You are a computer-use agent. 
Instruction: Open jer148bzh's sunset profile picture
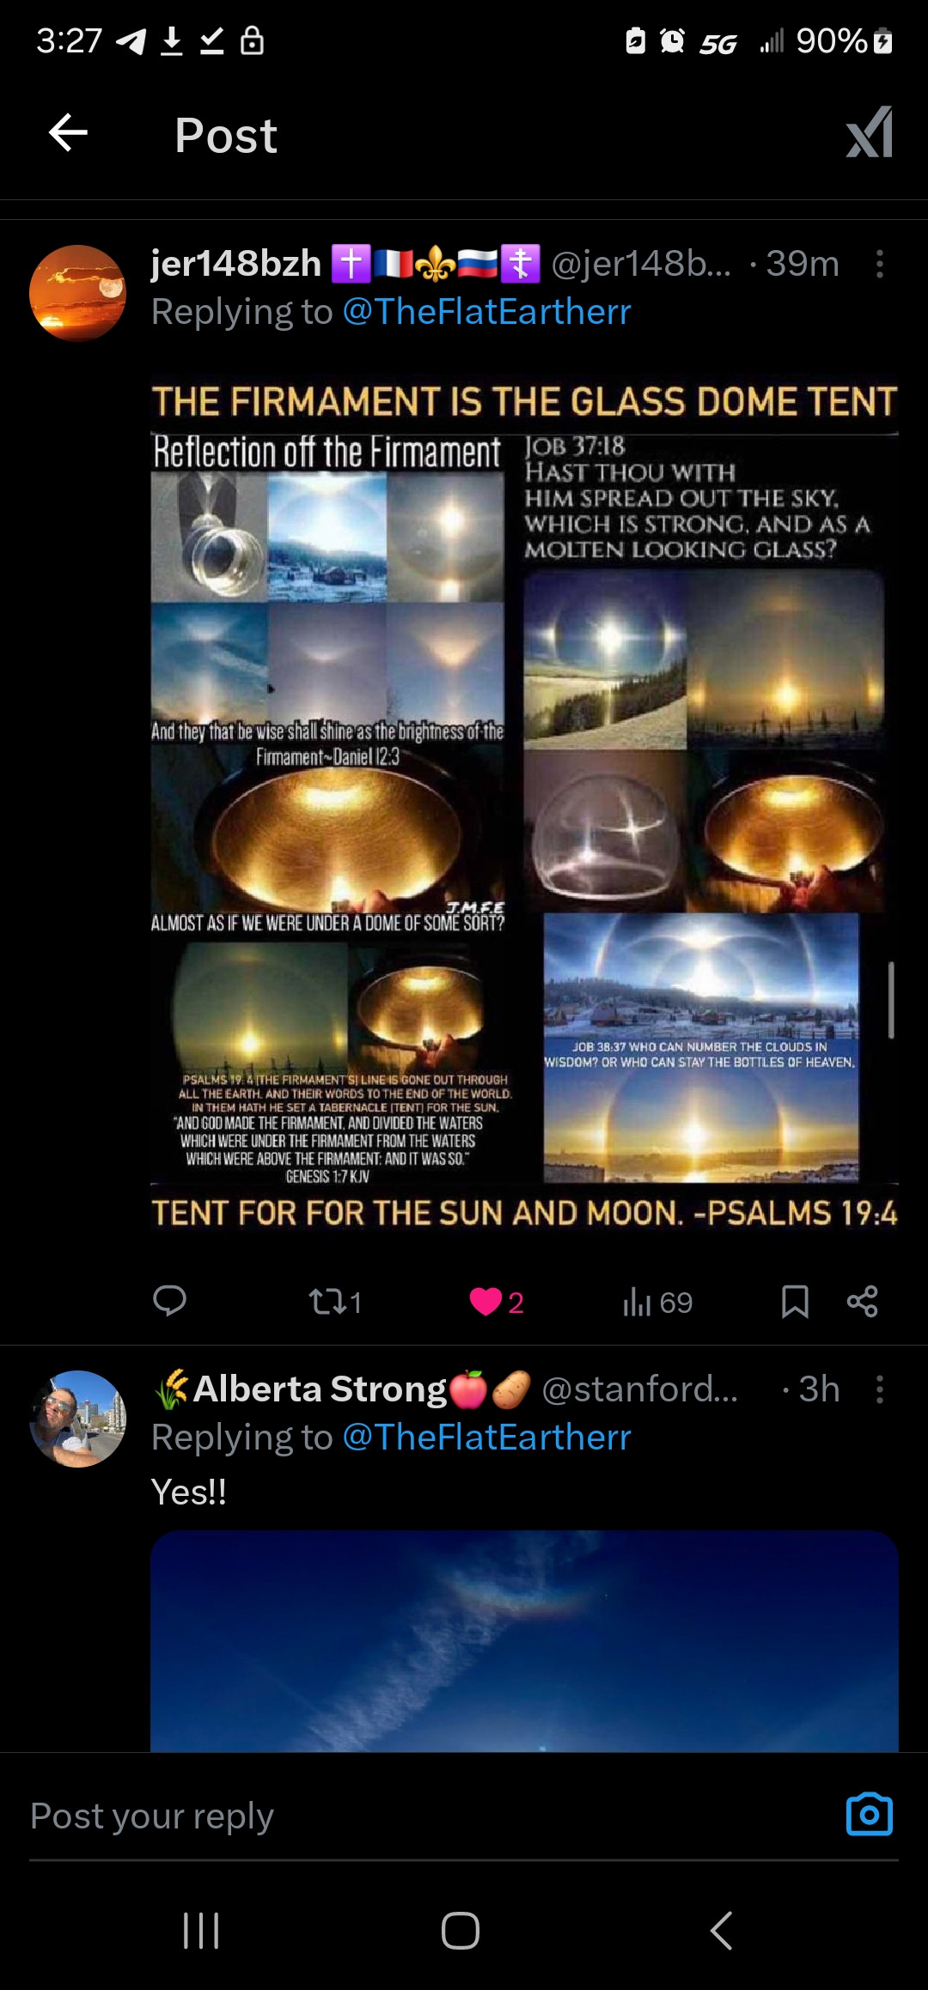pyautogui.click(x=77, y=293)
